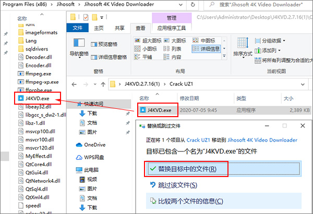Open the 文件 ribbon tab
313x214 pixels.
tap(77, 28)
